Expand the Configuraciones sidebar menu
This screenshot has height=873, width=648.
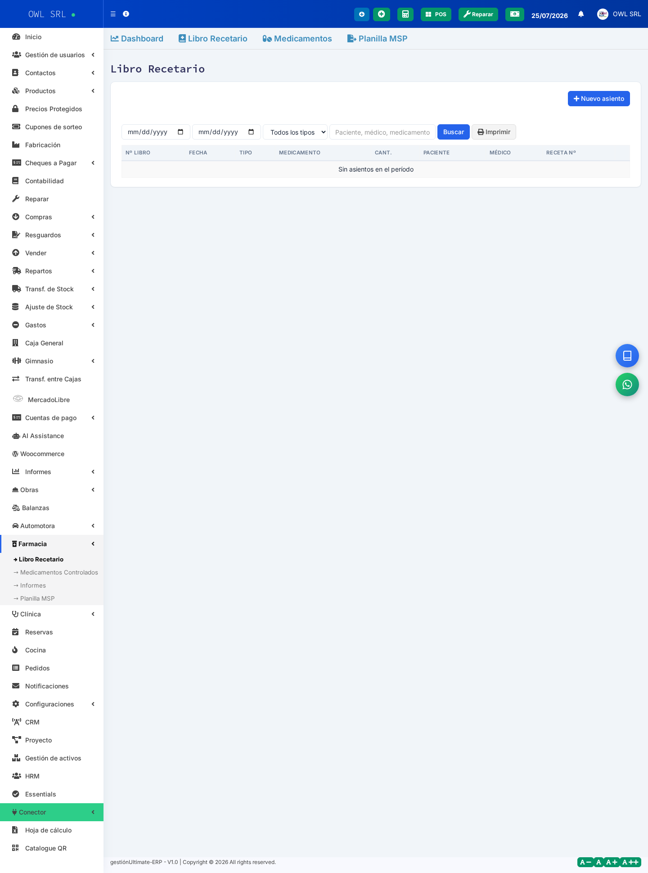[52, 704]
